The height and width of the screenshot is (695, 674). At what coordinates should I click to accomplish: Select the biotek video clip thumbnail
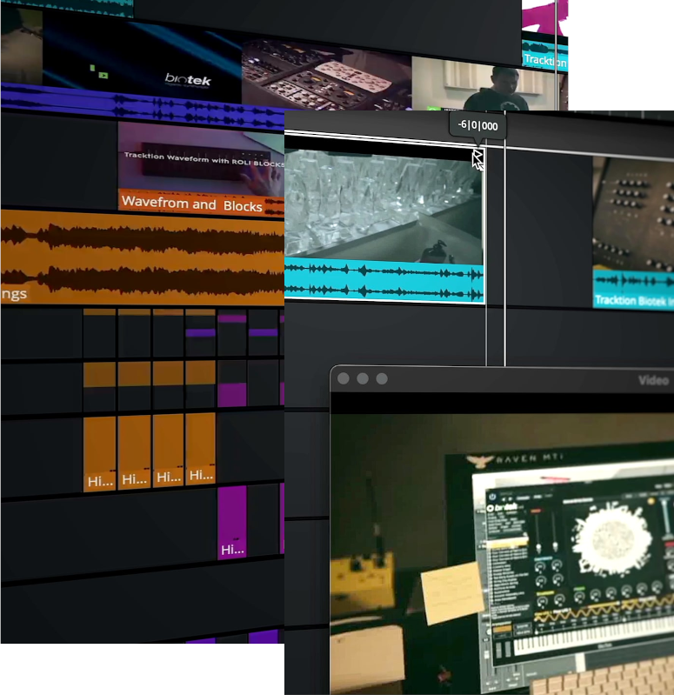point(142,57)
